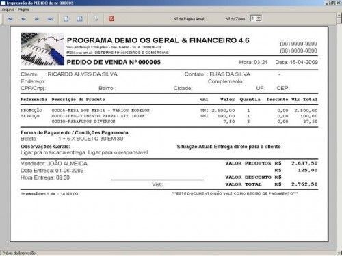
Task: Click the Desconto column header
Action: (277, 100)
